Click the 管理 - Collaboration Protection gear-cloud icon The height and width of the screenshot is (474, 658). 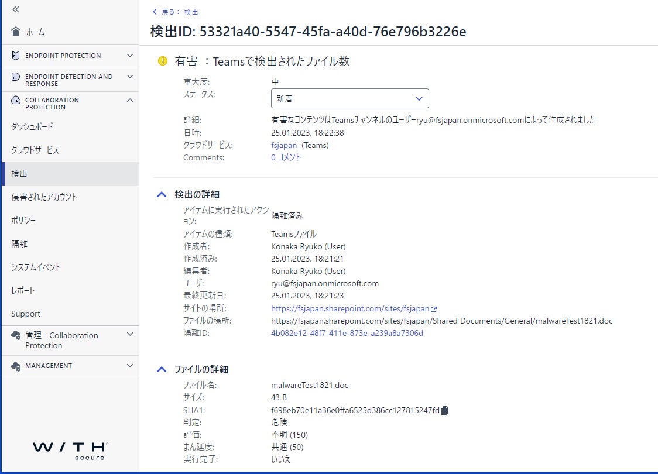(x=16, y=335)
